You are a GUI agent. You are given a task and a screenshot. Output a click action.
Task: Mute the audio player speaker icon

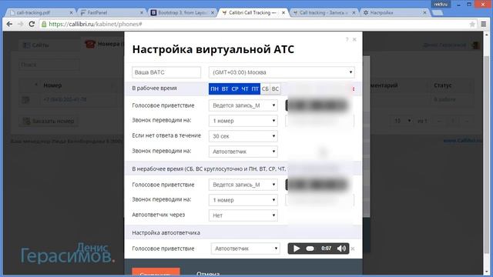tap(341, 249)
